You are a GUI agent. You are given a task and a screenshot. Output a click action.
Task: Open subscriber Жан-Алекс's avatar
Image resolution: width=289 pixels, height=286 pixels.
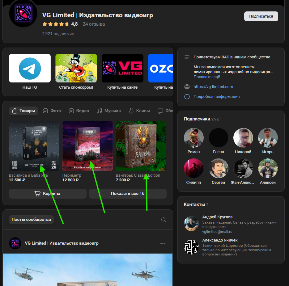tap(243, 168)
